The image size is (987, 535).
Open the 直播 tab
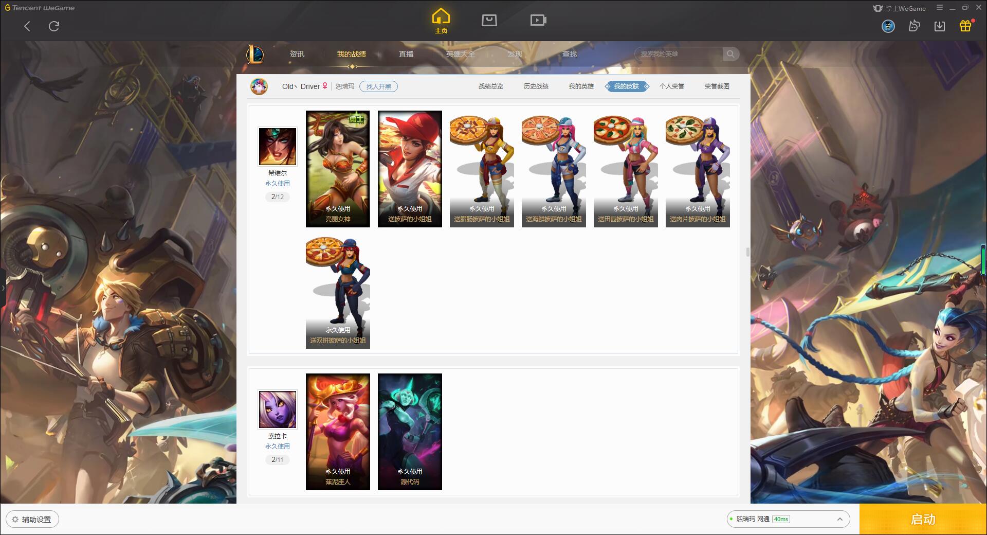coord(406,54)
